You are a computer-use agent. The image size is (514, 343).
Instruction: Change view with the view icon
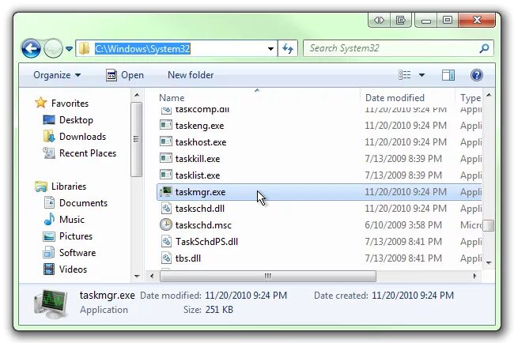[x=405, y=75]
